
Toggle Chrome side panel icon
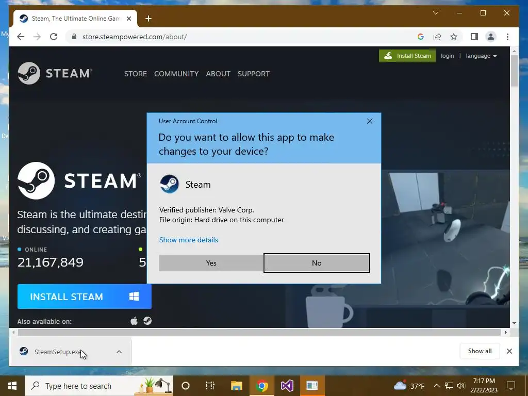click(x=474, y=37)
